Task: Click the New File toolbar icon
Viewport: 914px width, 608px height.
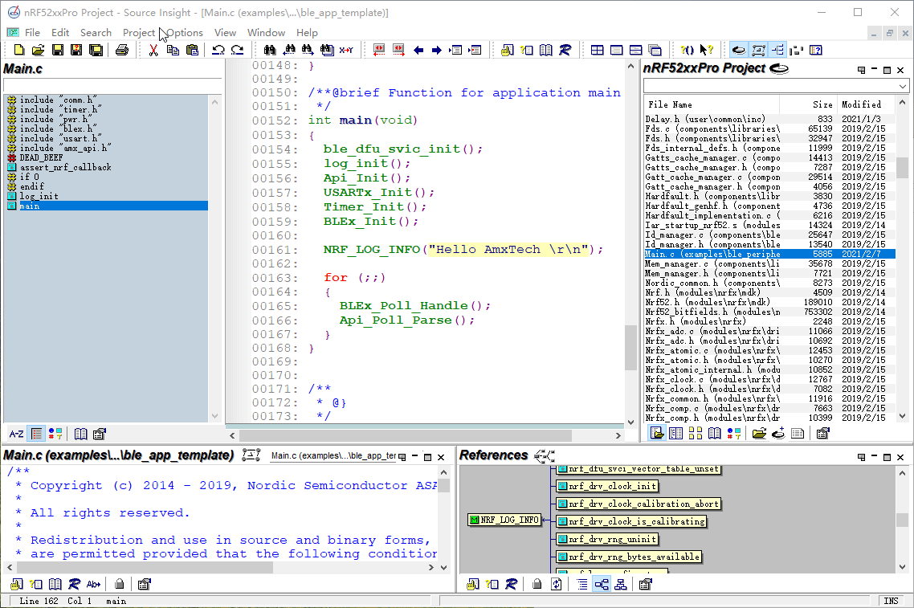Action: coord(19,50)
